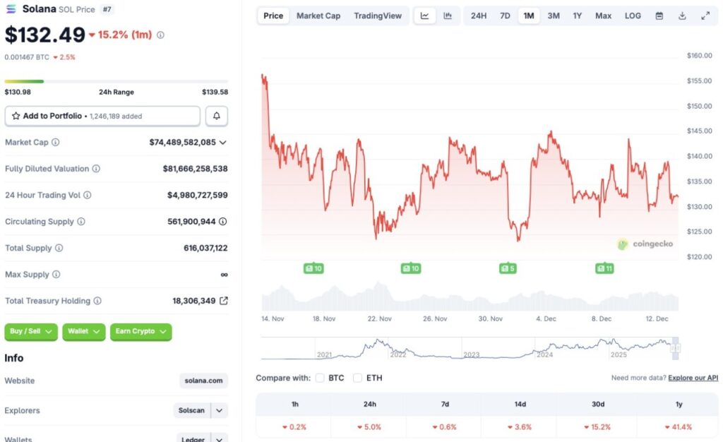Enable the ETH compare checkbox

tap(358, 378)
